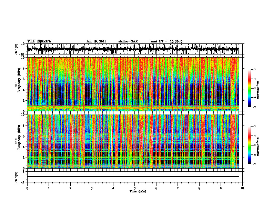Click the station=GAK label
This screenshot has width=273, height=211.
[x=128, y=41]
